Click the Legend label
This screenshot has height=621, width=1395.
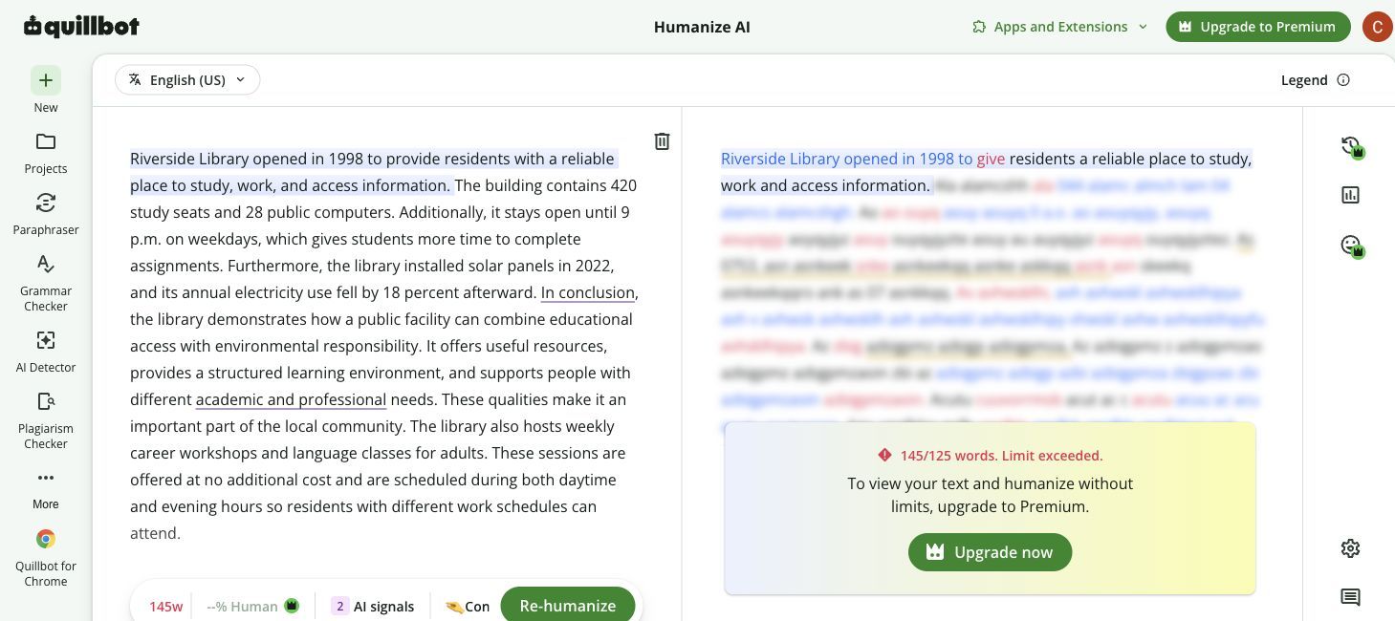(1304, 80)
